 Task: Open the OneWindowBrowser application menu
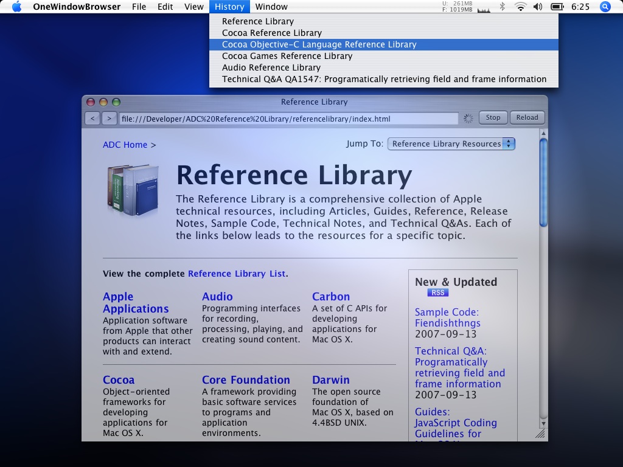click(77, 7)
